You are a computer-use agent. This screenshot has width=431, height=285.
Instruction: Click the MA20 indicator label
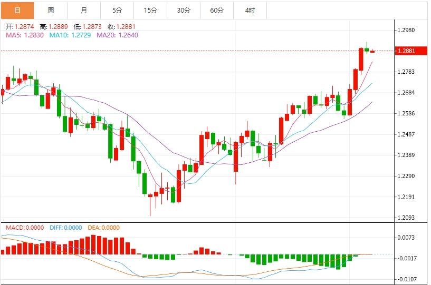tap(117, 35)
